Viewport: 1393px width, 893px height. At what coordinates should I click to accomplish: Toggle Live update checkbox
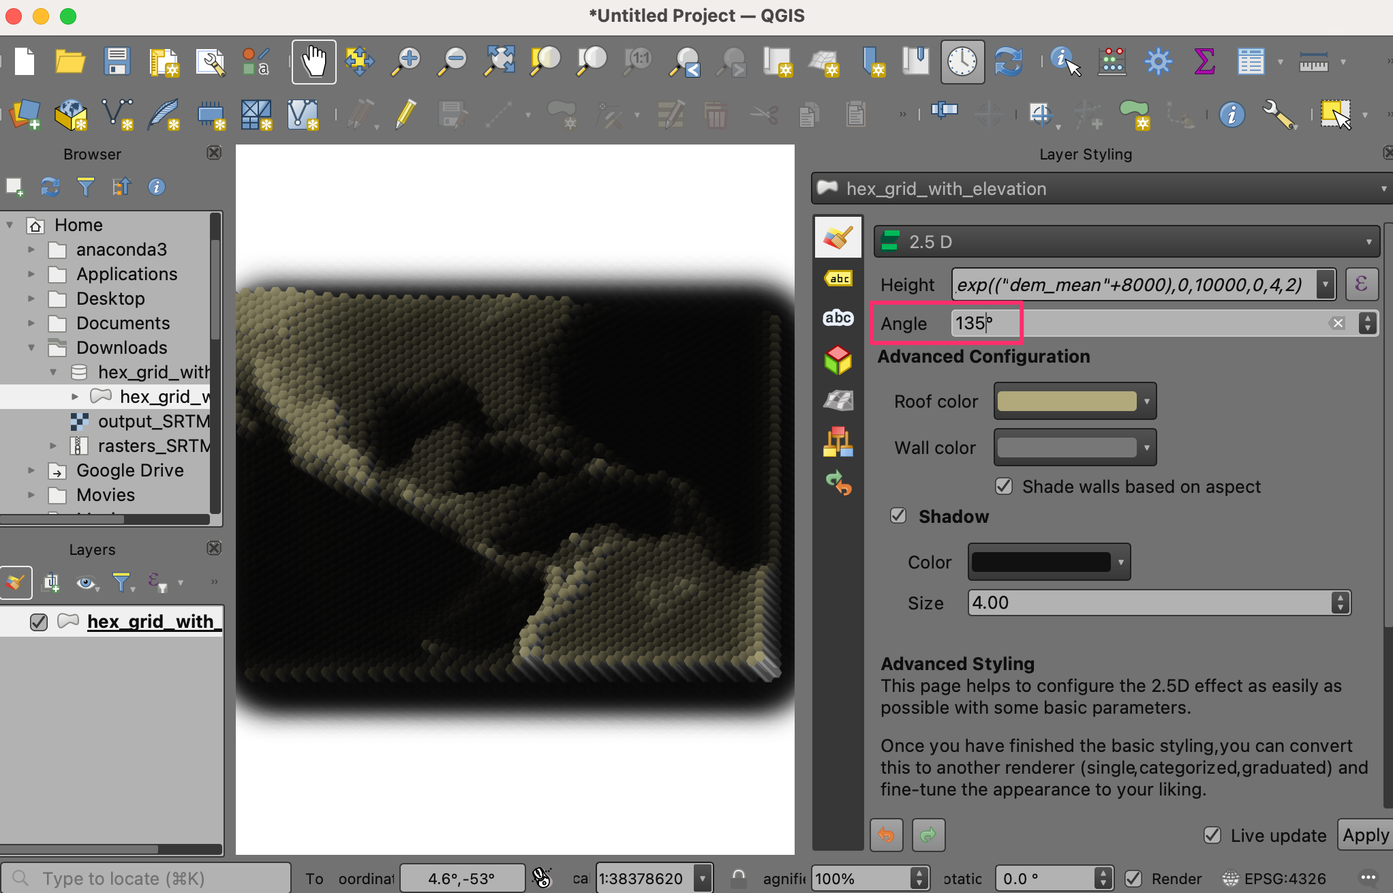pos(1212,835)
